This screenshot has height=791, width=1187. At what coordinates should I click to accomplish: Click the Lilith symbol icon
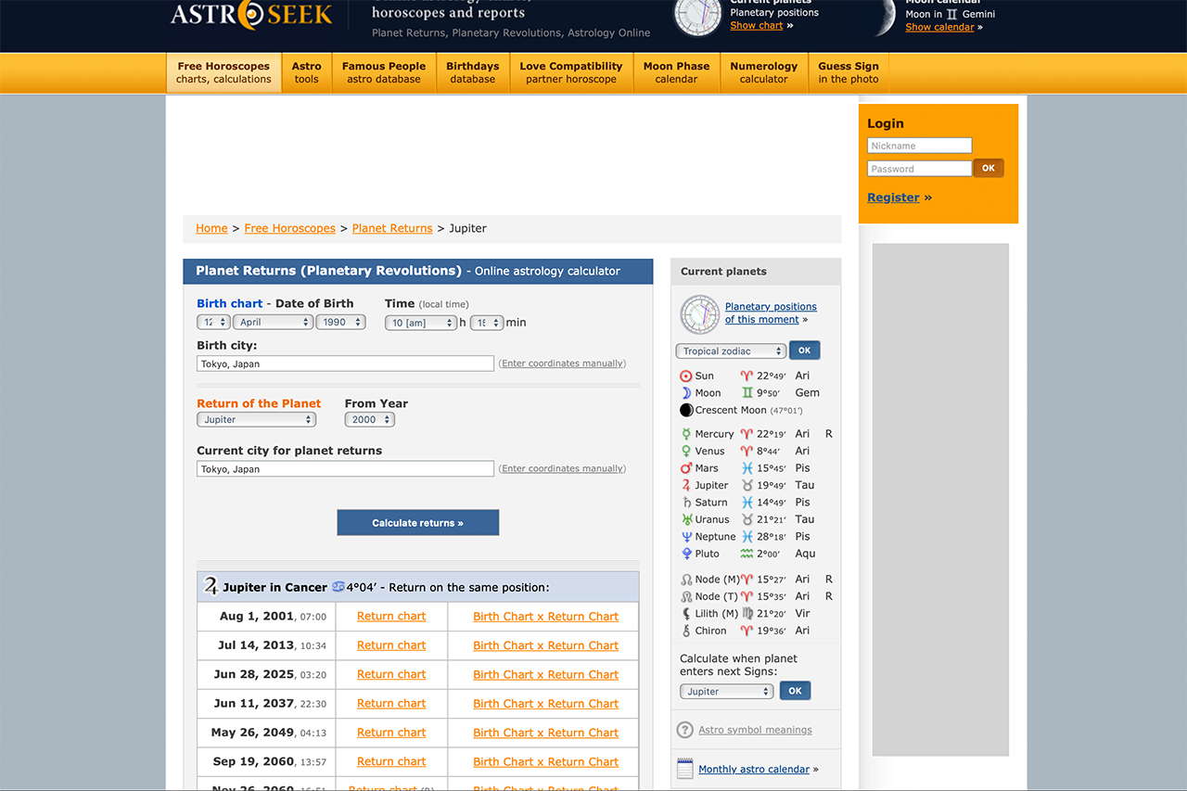pos(686,613)
